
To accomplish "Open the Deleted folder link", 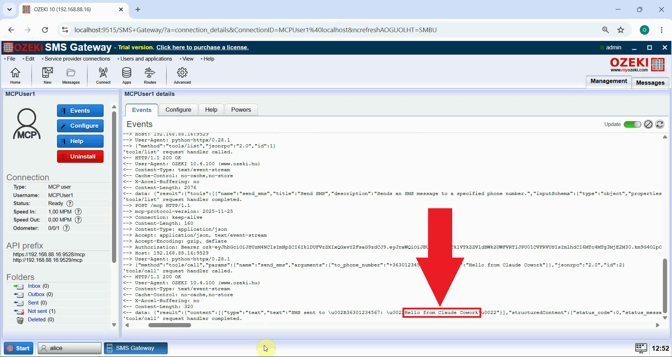I will 36,320.
